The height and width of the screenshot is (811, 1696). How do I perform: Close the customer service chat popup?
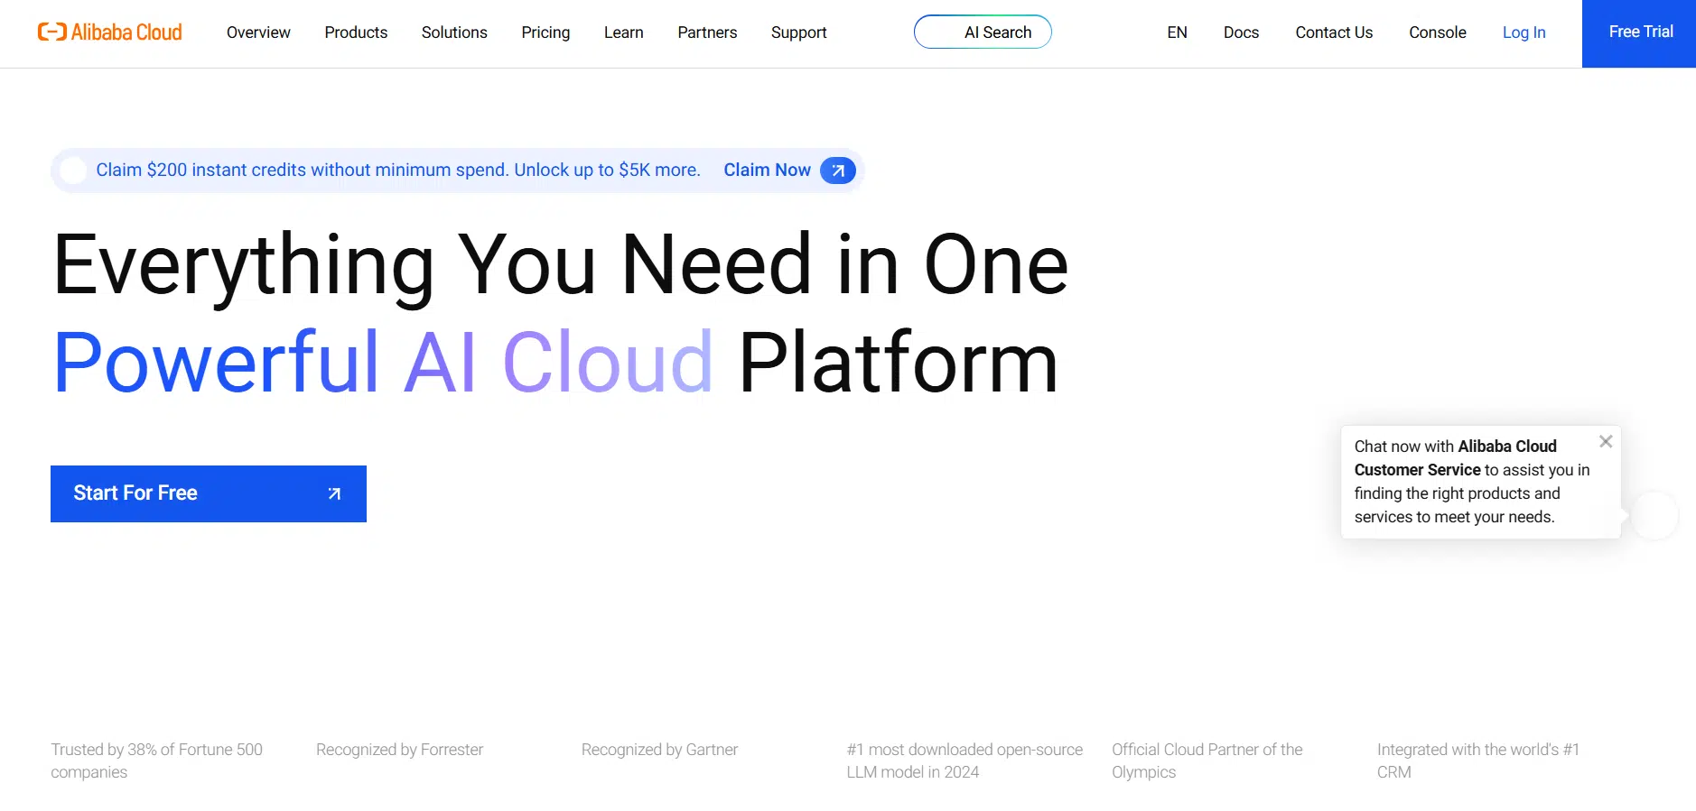pos(1605,441)
